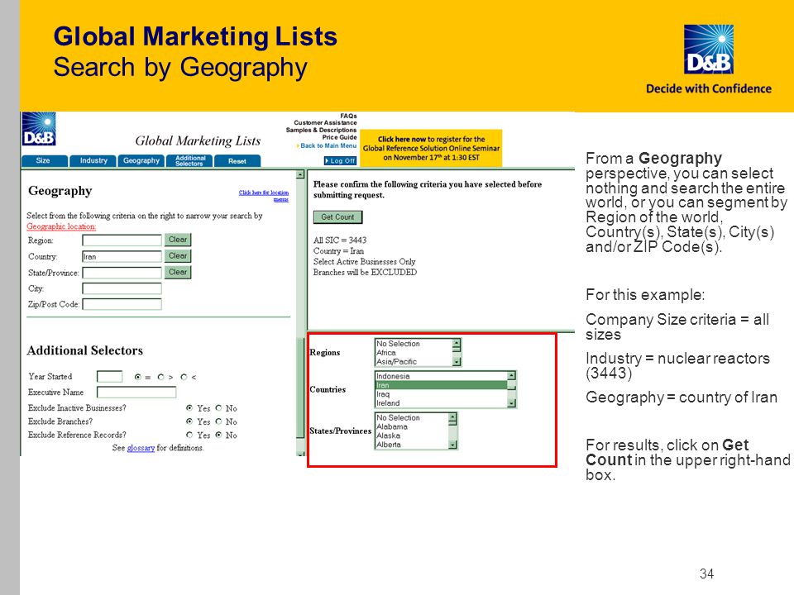Click into the State/Province input field
The width and height of the screenshot is (794, 595).
coord(122,273)
